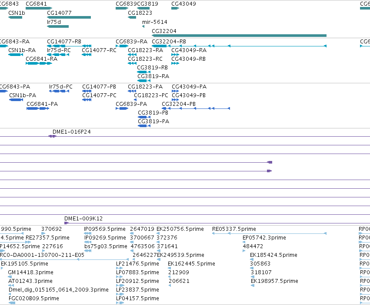The width and height of the screenshot is (370, 305).
Task: Click transcript CG43049-RA label
Action: 189,50
